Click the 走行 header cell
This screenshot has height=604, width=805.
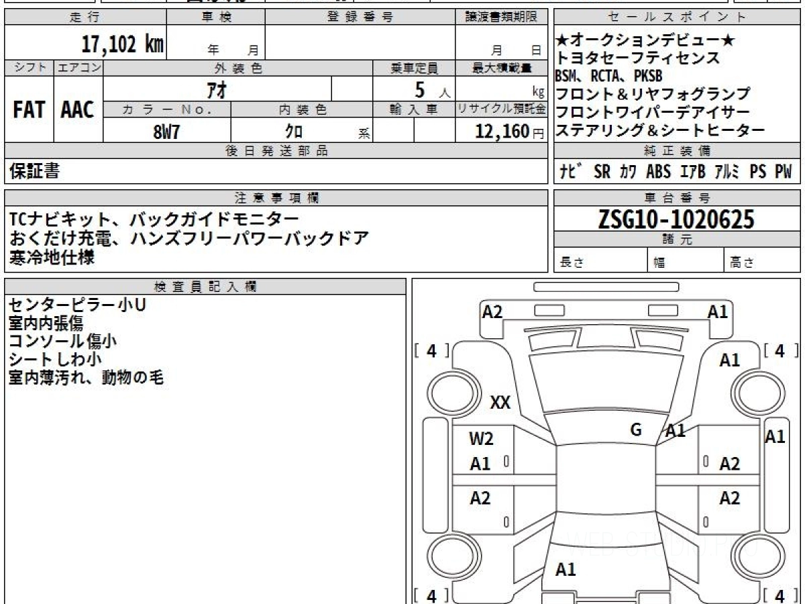(85, 17)
